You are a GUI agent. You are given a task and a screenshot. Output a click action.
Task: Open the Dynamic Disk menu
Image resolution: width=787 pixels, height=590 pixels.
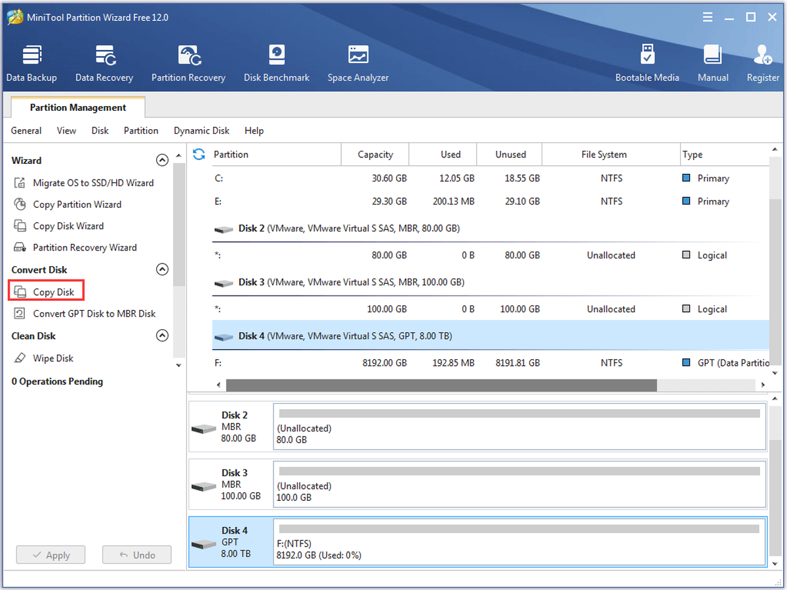pos(201,130)
